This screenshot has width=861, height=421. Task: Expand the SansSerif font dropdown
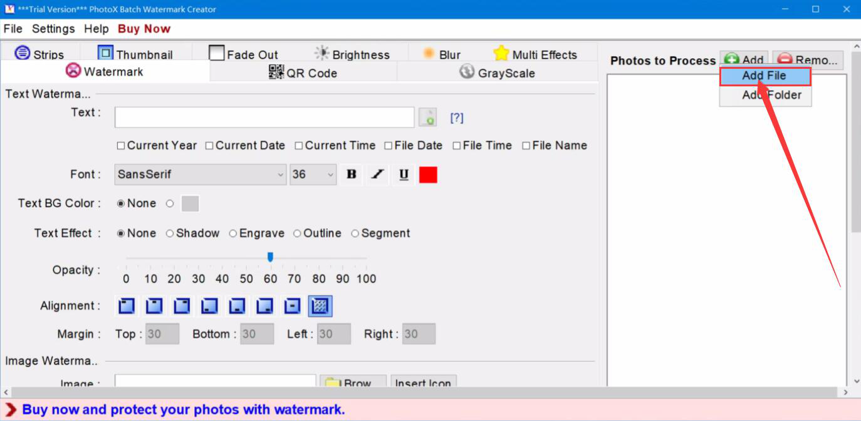point(201,175)
